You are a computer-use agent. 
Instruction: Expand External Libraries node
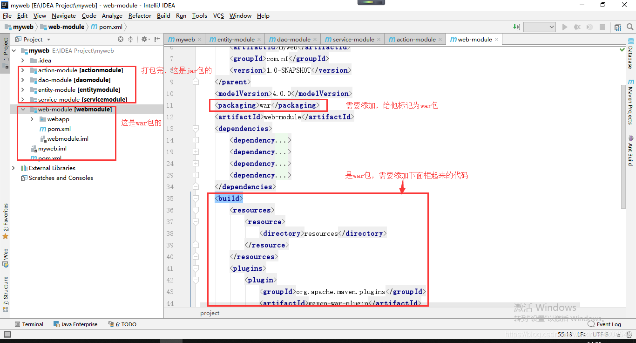click(14, 168)
